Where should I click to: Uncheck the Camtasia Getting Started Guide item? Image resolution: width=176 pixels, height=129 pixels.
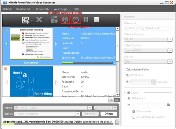5,30
